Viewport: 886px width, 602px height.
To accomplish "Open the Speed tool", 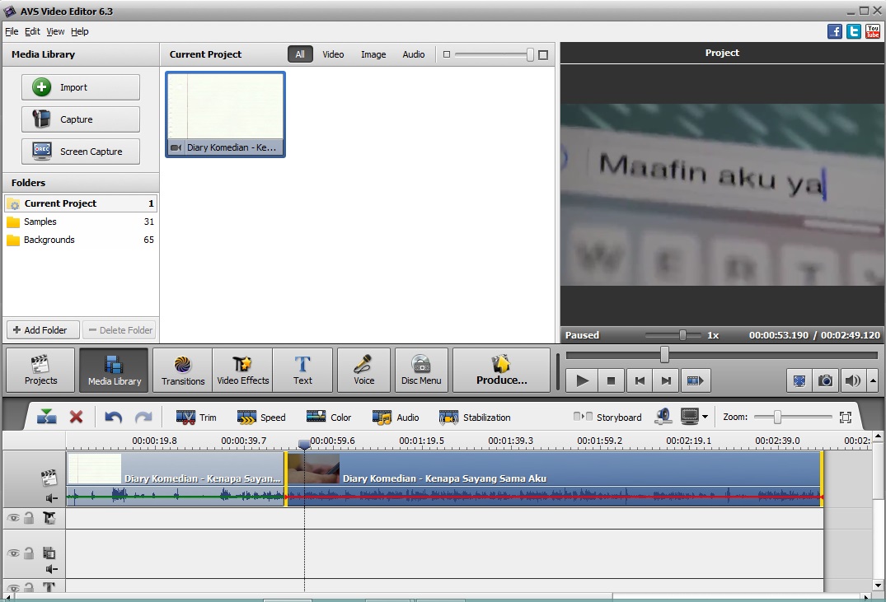I will pyautogui.click(x=261, y=418).
